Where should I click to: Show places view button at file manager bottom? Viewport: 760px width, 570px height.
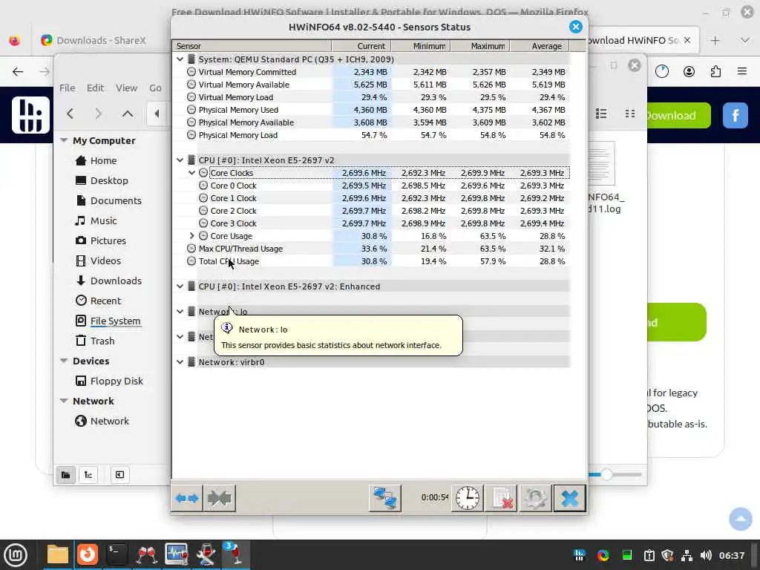66,474
